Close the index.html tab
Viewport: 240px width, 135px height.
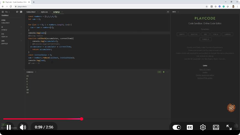point(38,12)
